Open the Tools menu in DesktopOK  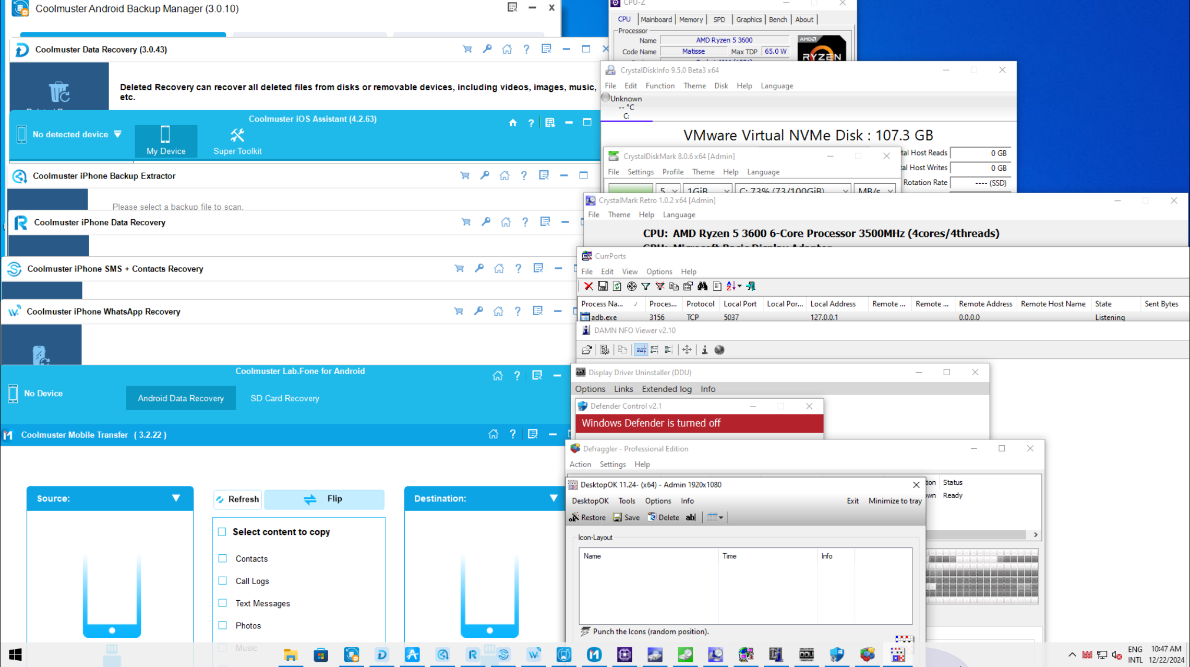[627, 501]
